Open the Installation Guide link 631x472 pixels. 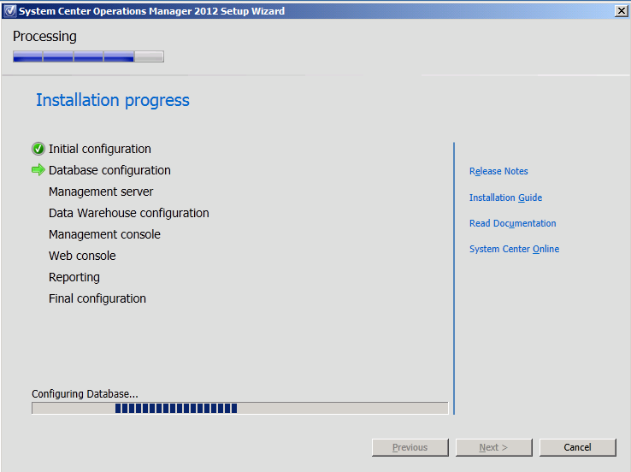(505, 198)
